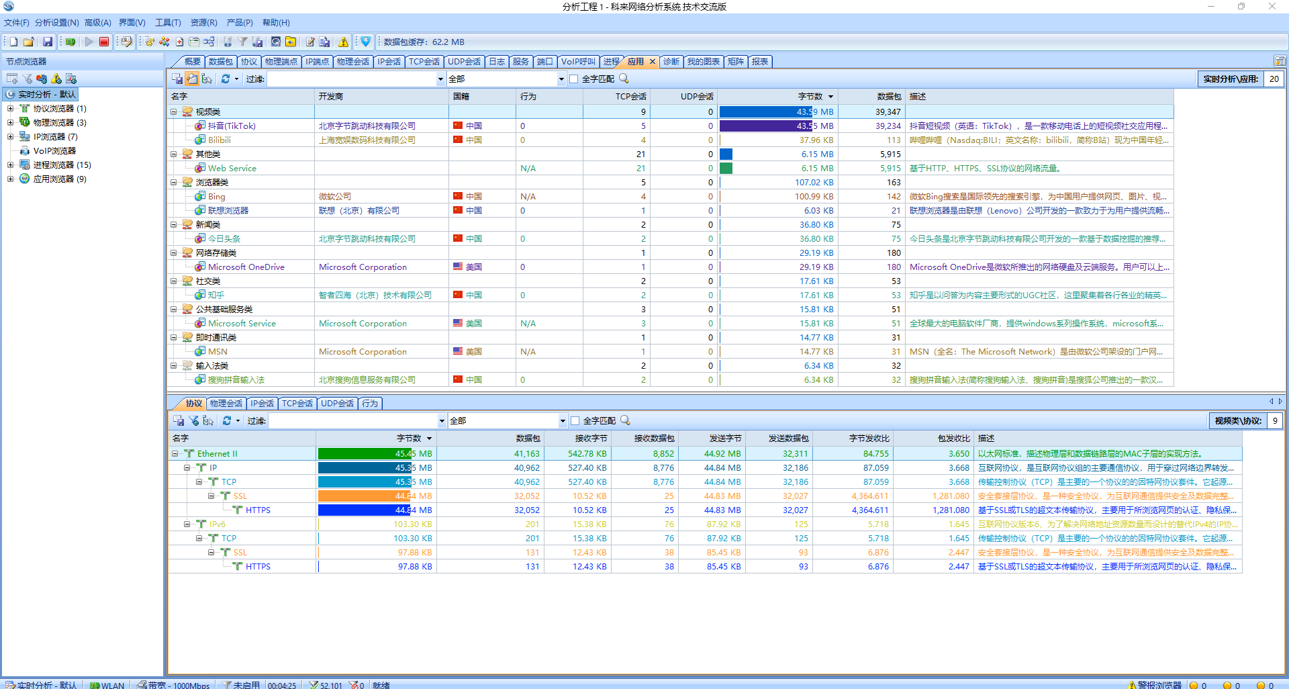1289x689 pixels.
Task: Collapse the 浏览器类 application group
Action: [174, 182]
